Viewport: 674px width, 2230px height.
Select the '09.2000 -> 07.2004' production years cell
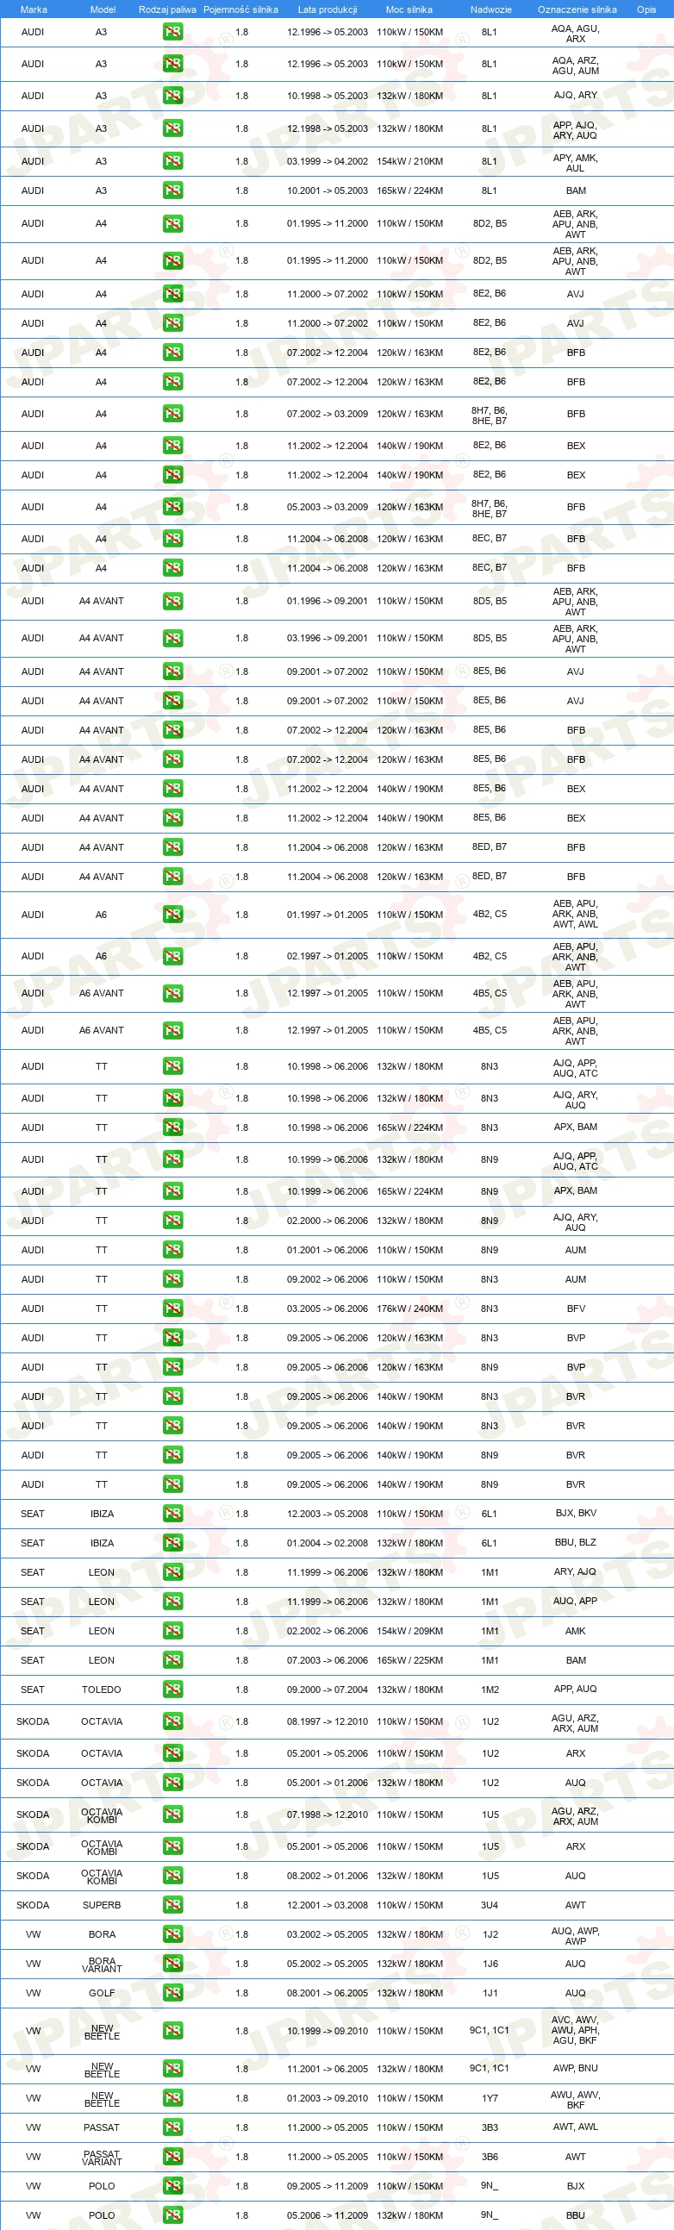pyautogui.click(x=327, y=1690)
